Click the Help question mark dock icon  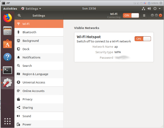click(7, 57)
